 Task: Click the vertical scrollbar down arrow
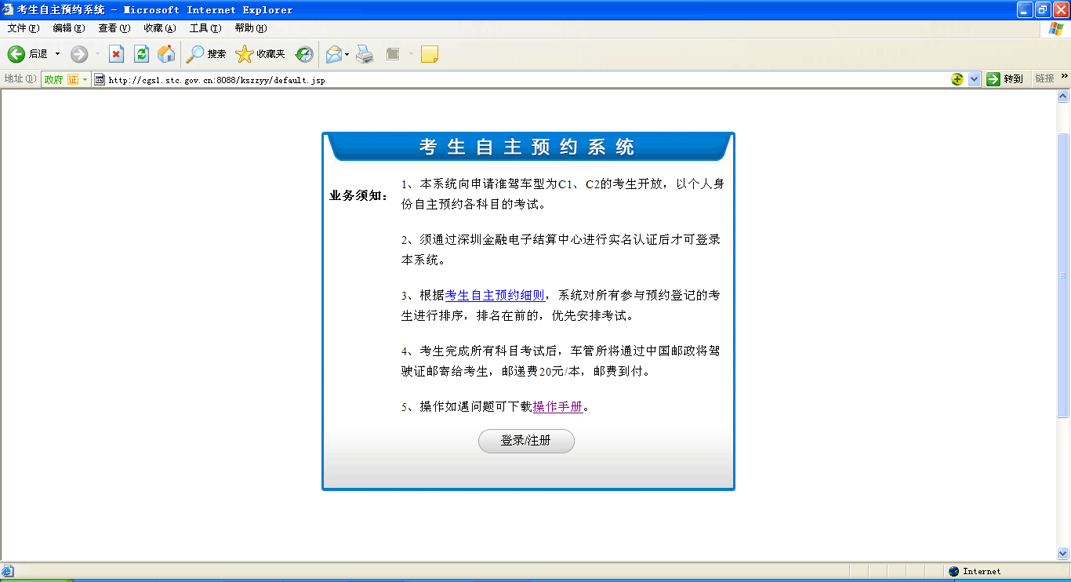point(1063,553)
